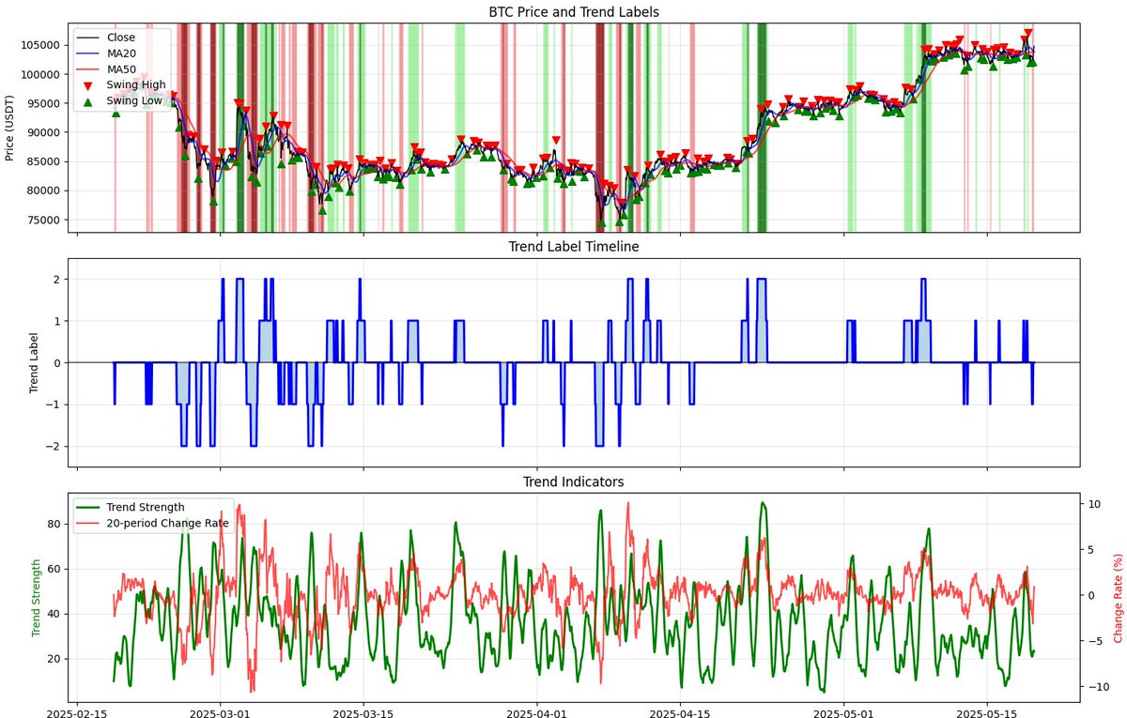The image size is (1127, 718).
Task: Click the 90000 price tick label
Action: (x=44, y=132)
